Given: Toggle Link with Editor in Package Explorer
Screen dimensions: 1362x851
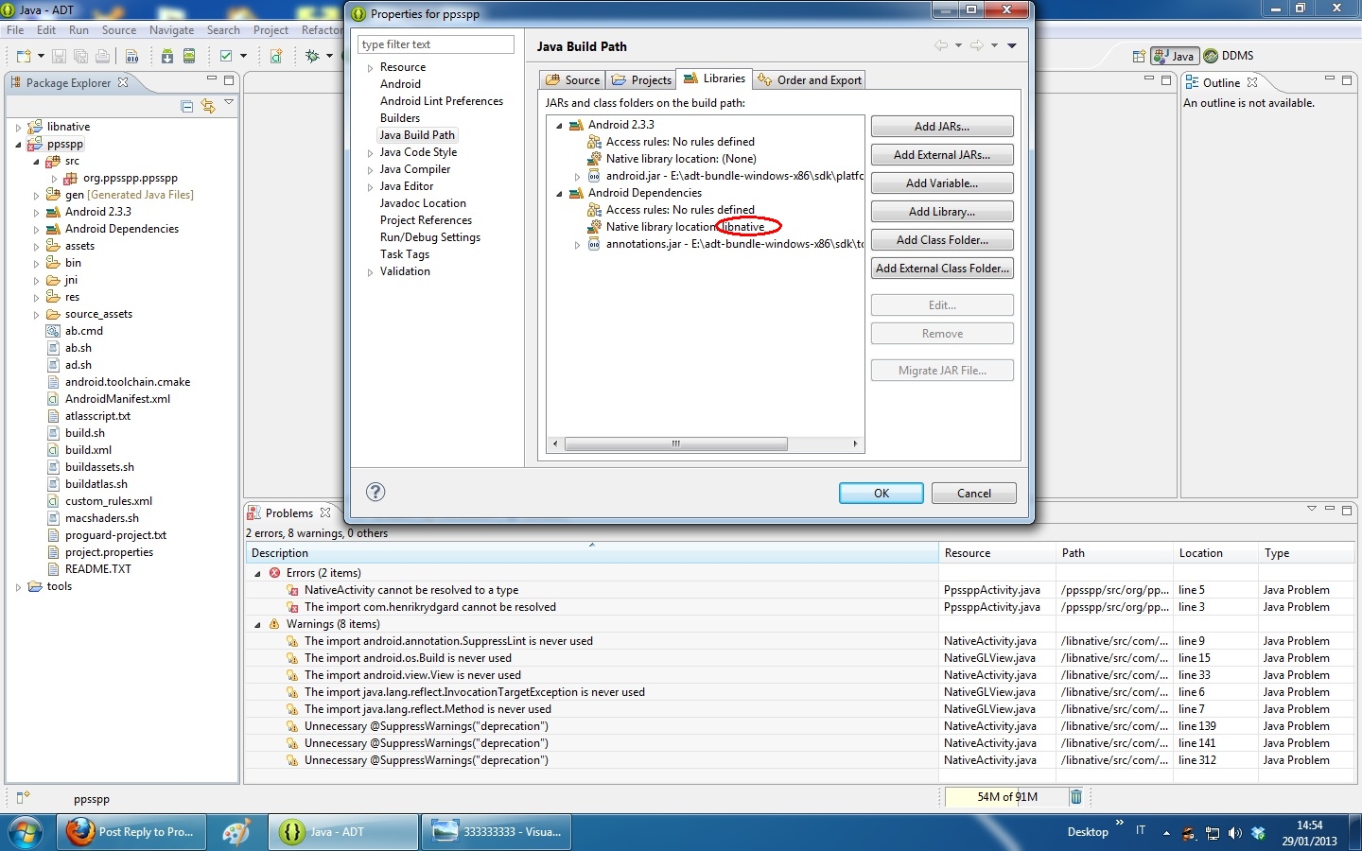Looking at the screenshot, I should click(x=208, y=107).
